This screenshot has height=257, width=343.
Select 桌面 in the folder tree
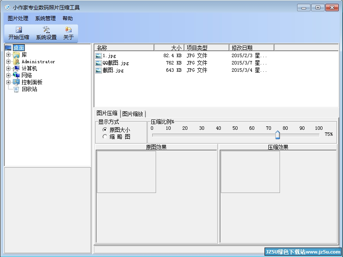click(x=19, y=48)
